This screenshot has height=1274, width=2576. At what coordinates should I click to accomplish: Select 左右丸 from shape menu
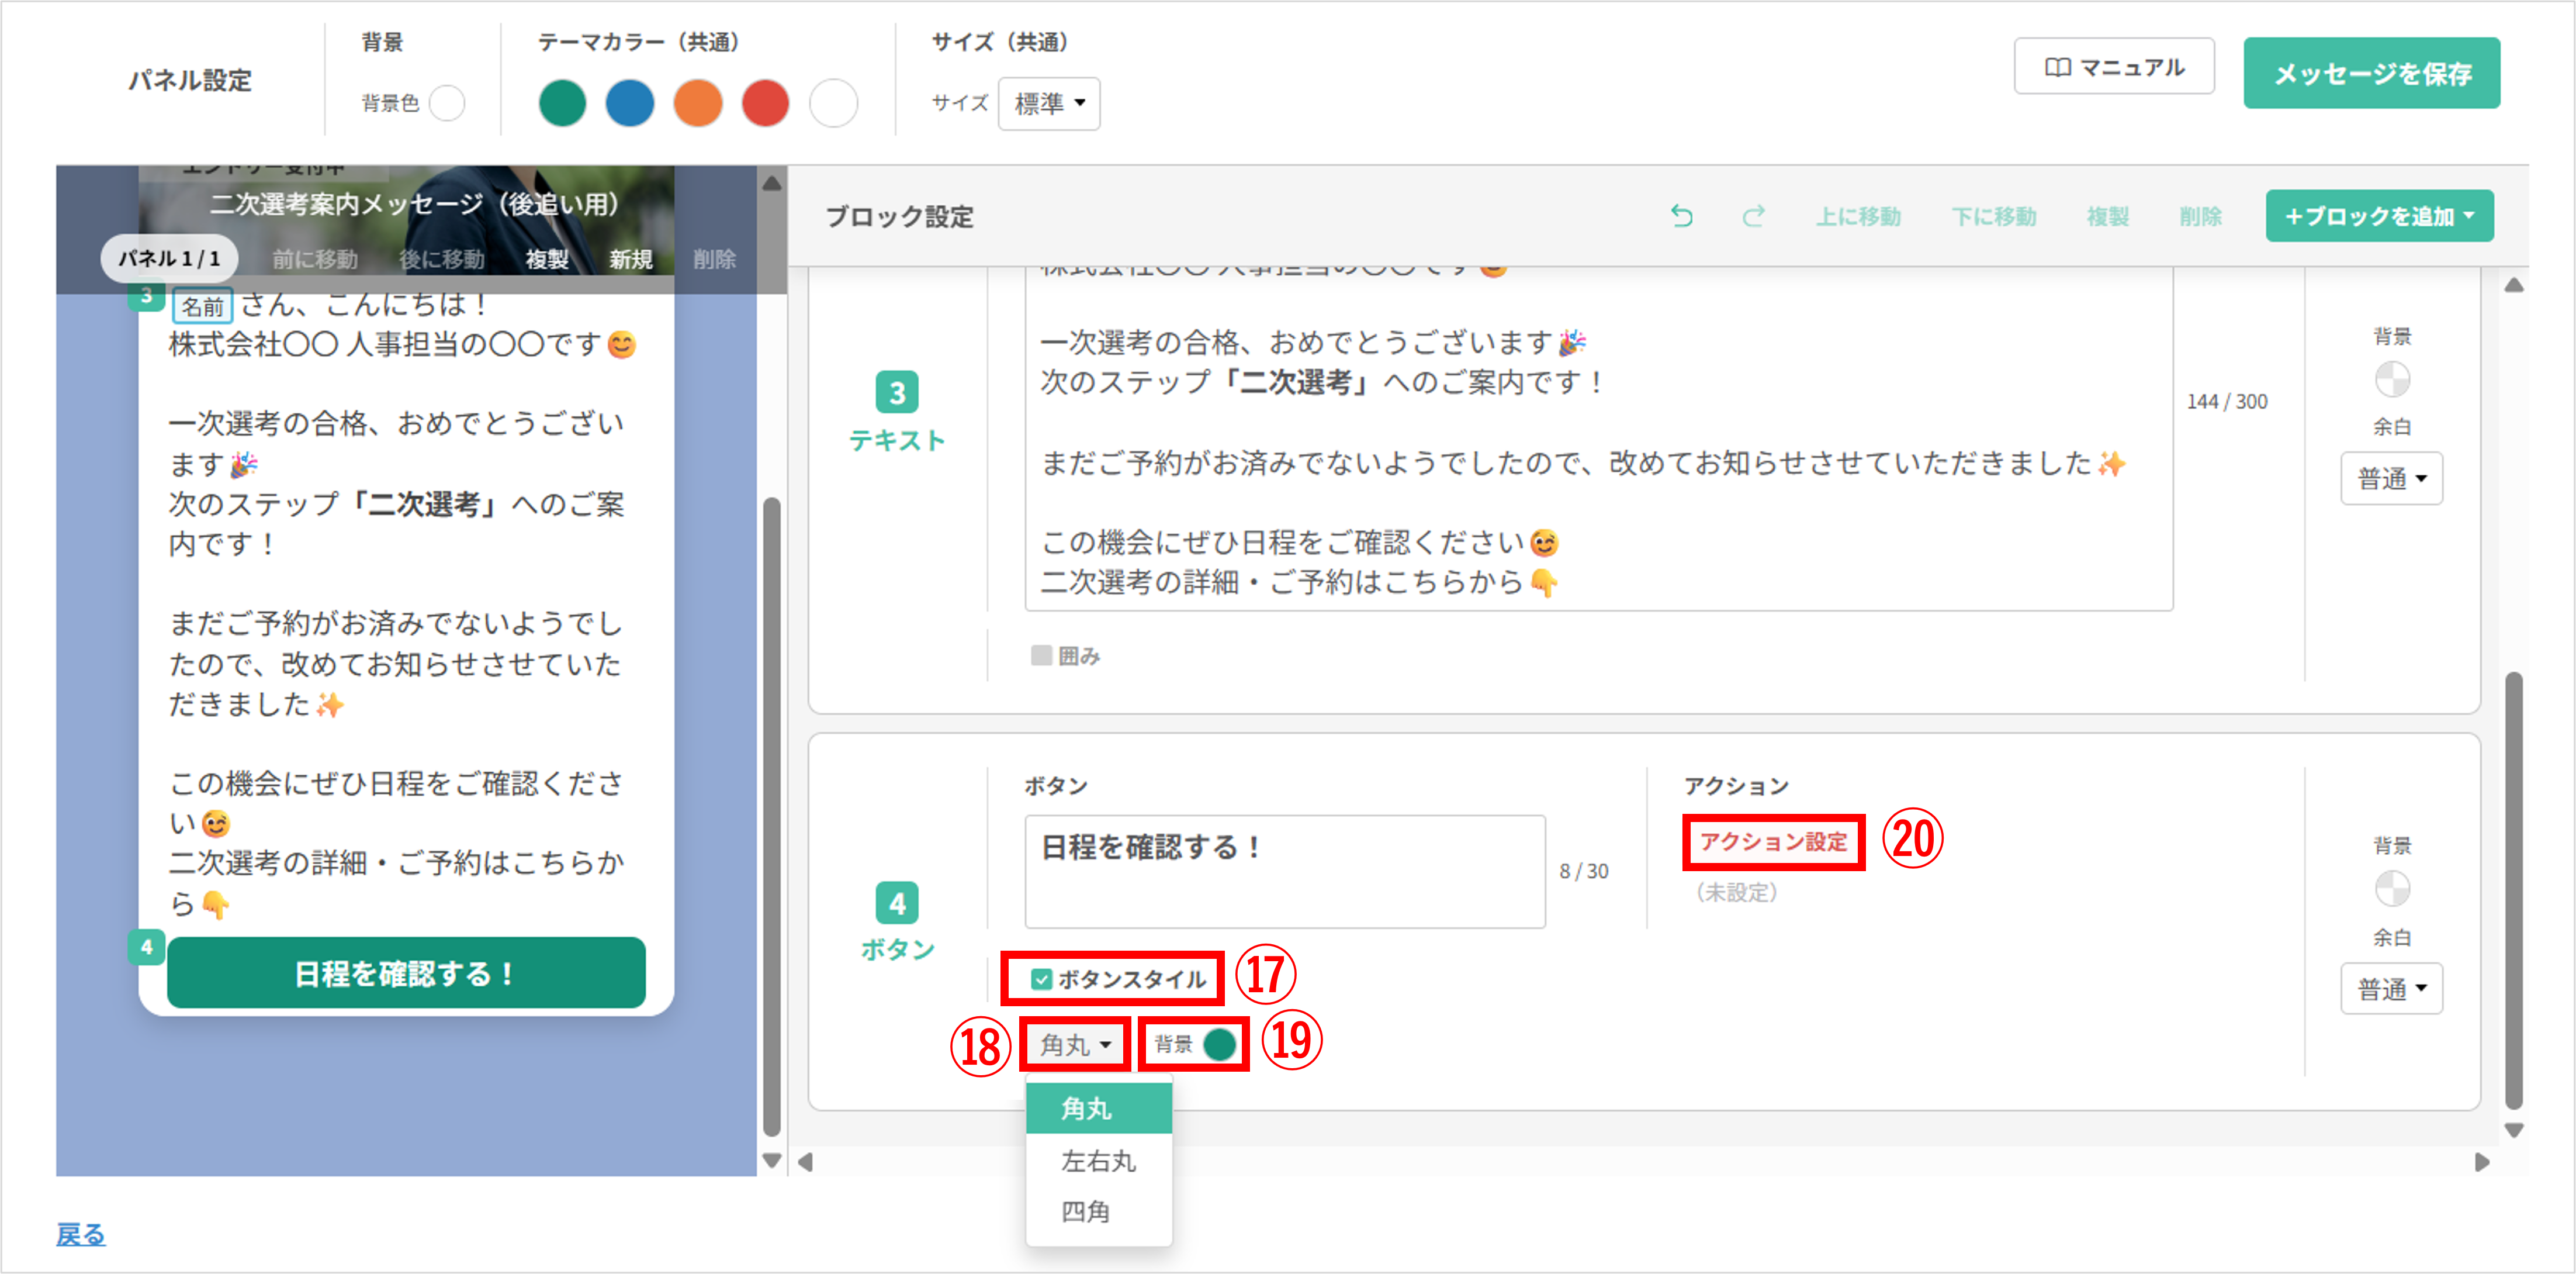[x=1098, y=1161]
